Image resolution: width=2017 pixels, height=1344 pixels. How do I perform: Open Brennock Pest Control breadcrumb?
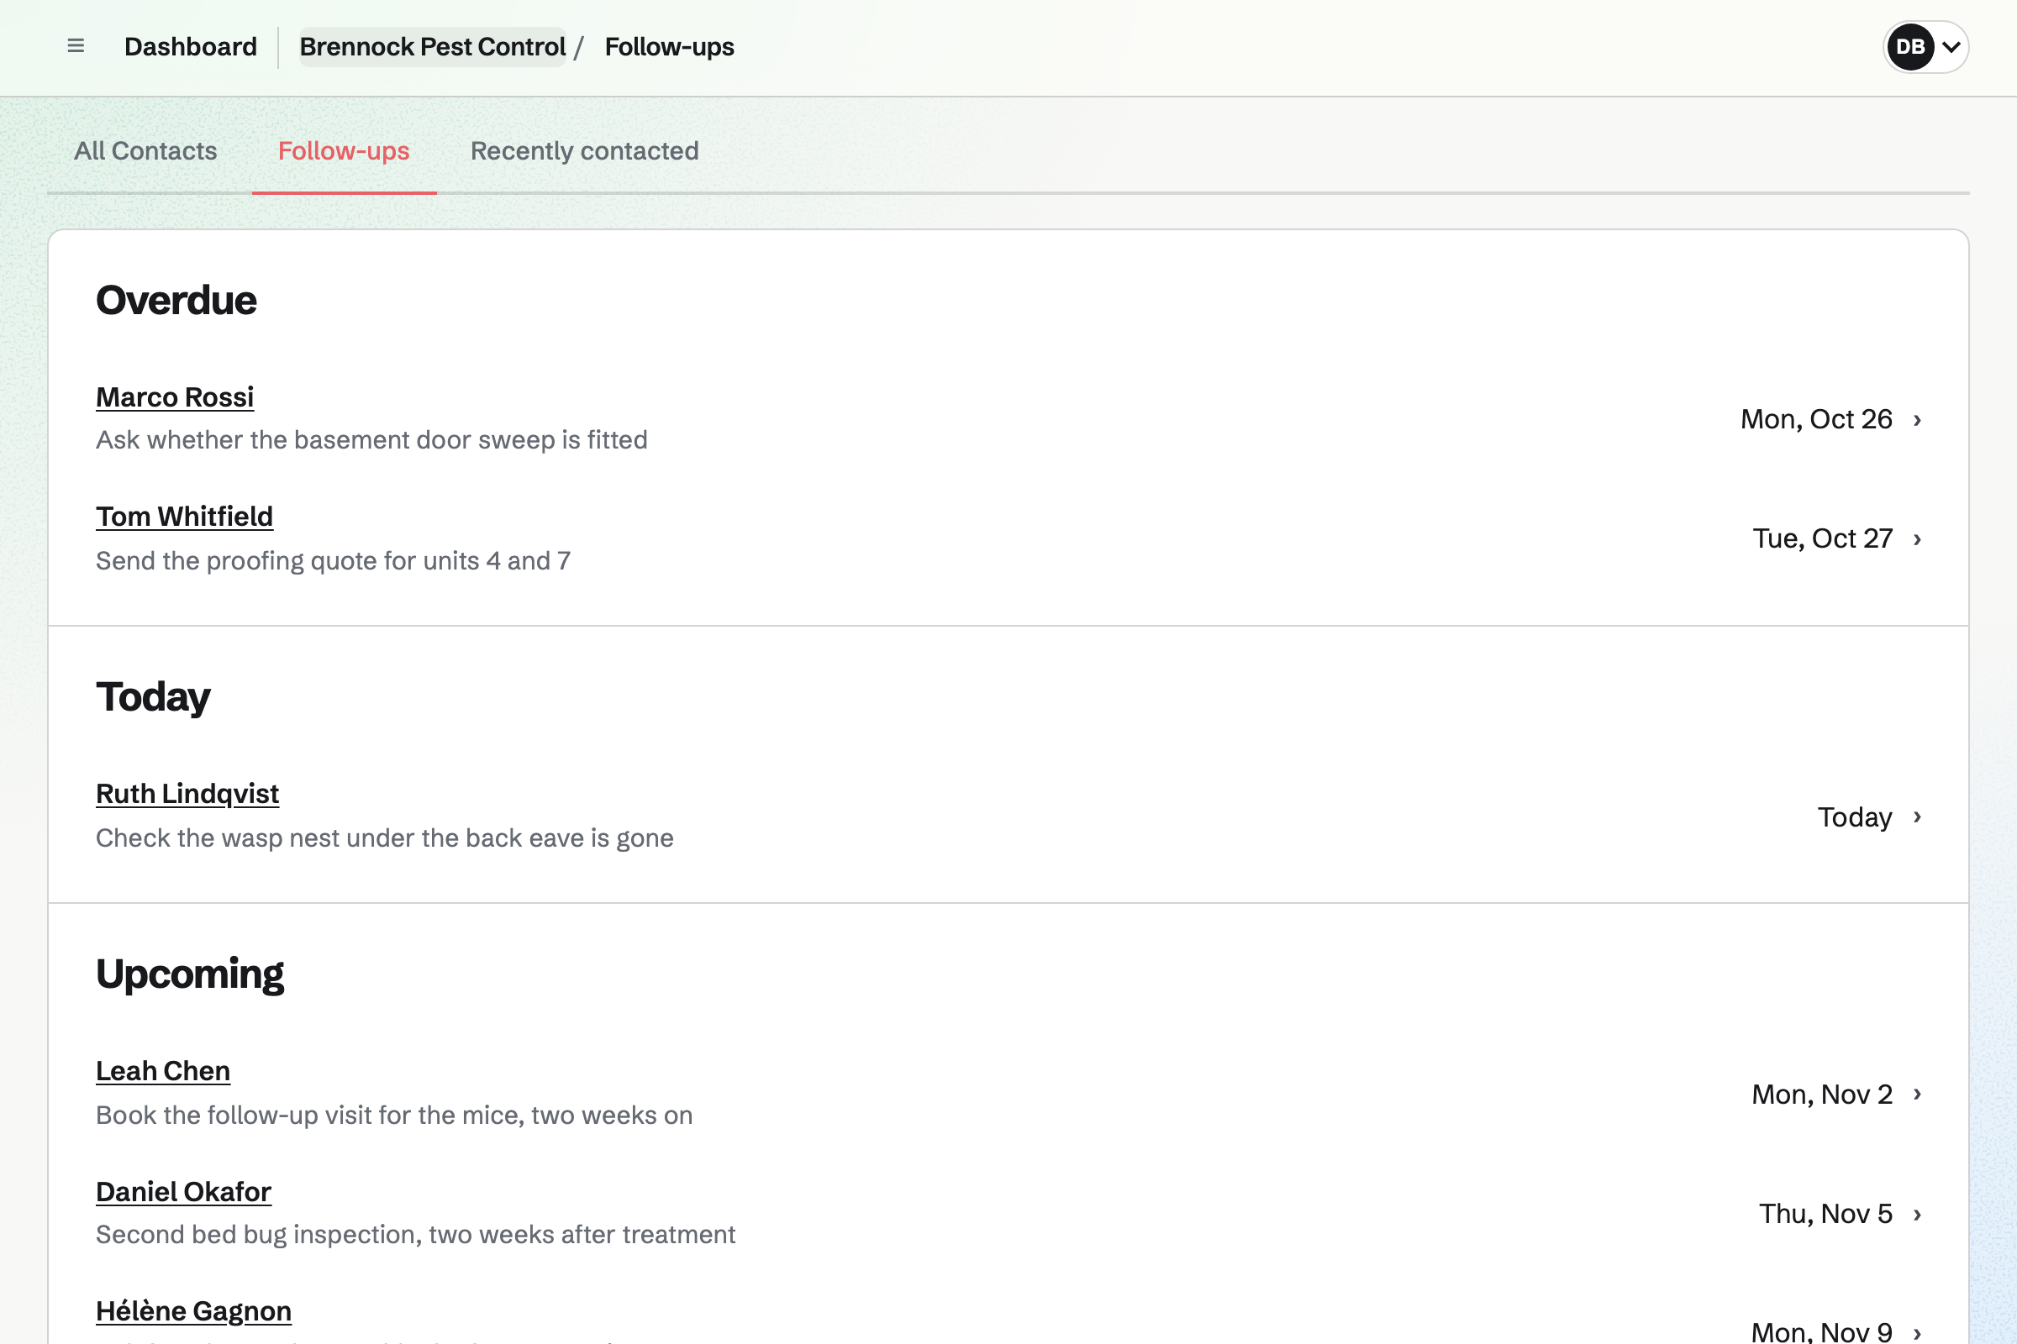point(432,47)
